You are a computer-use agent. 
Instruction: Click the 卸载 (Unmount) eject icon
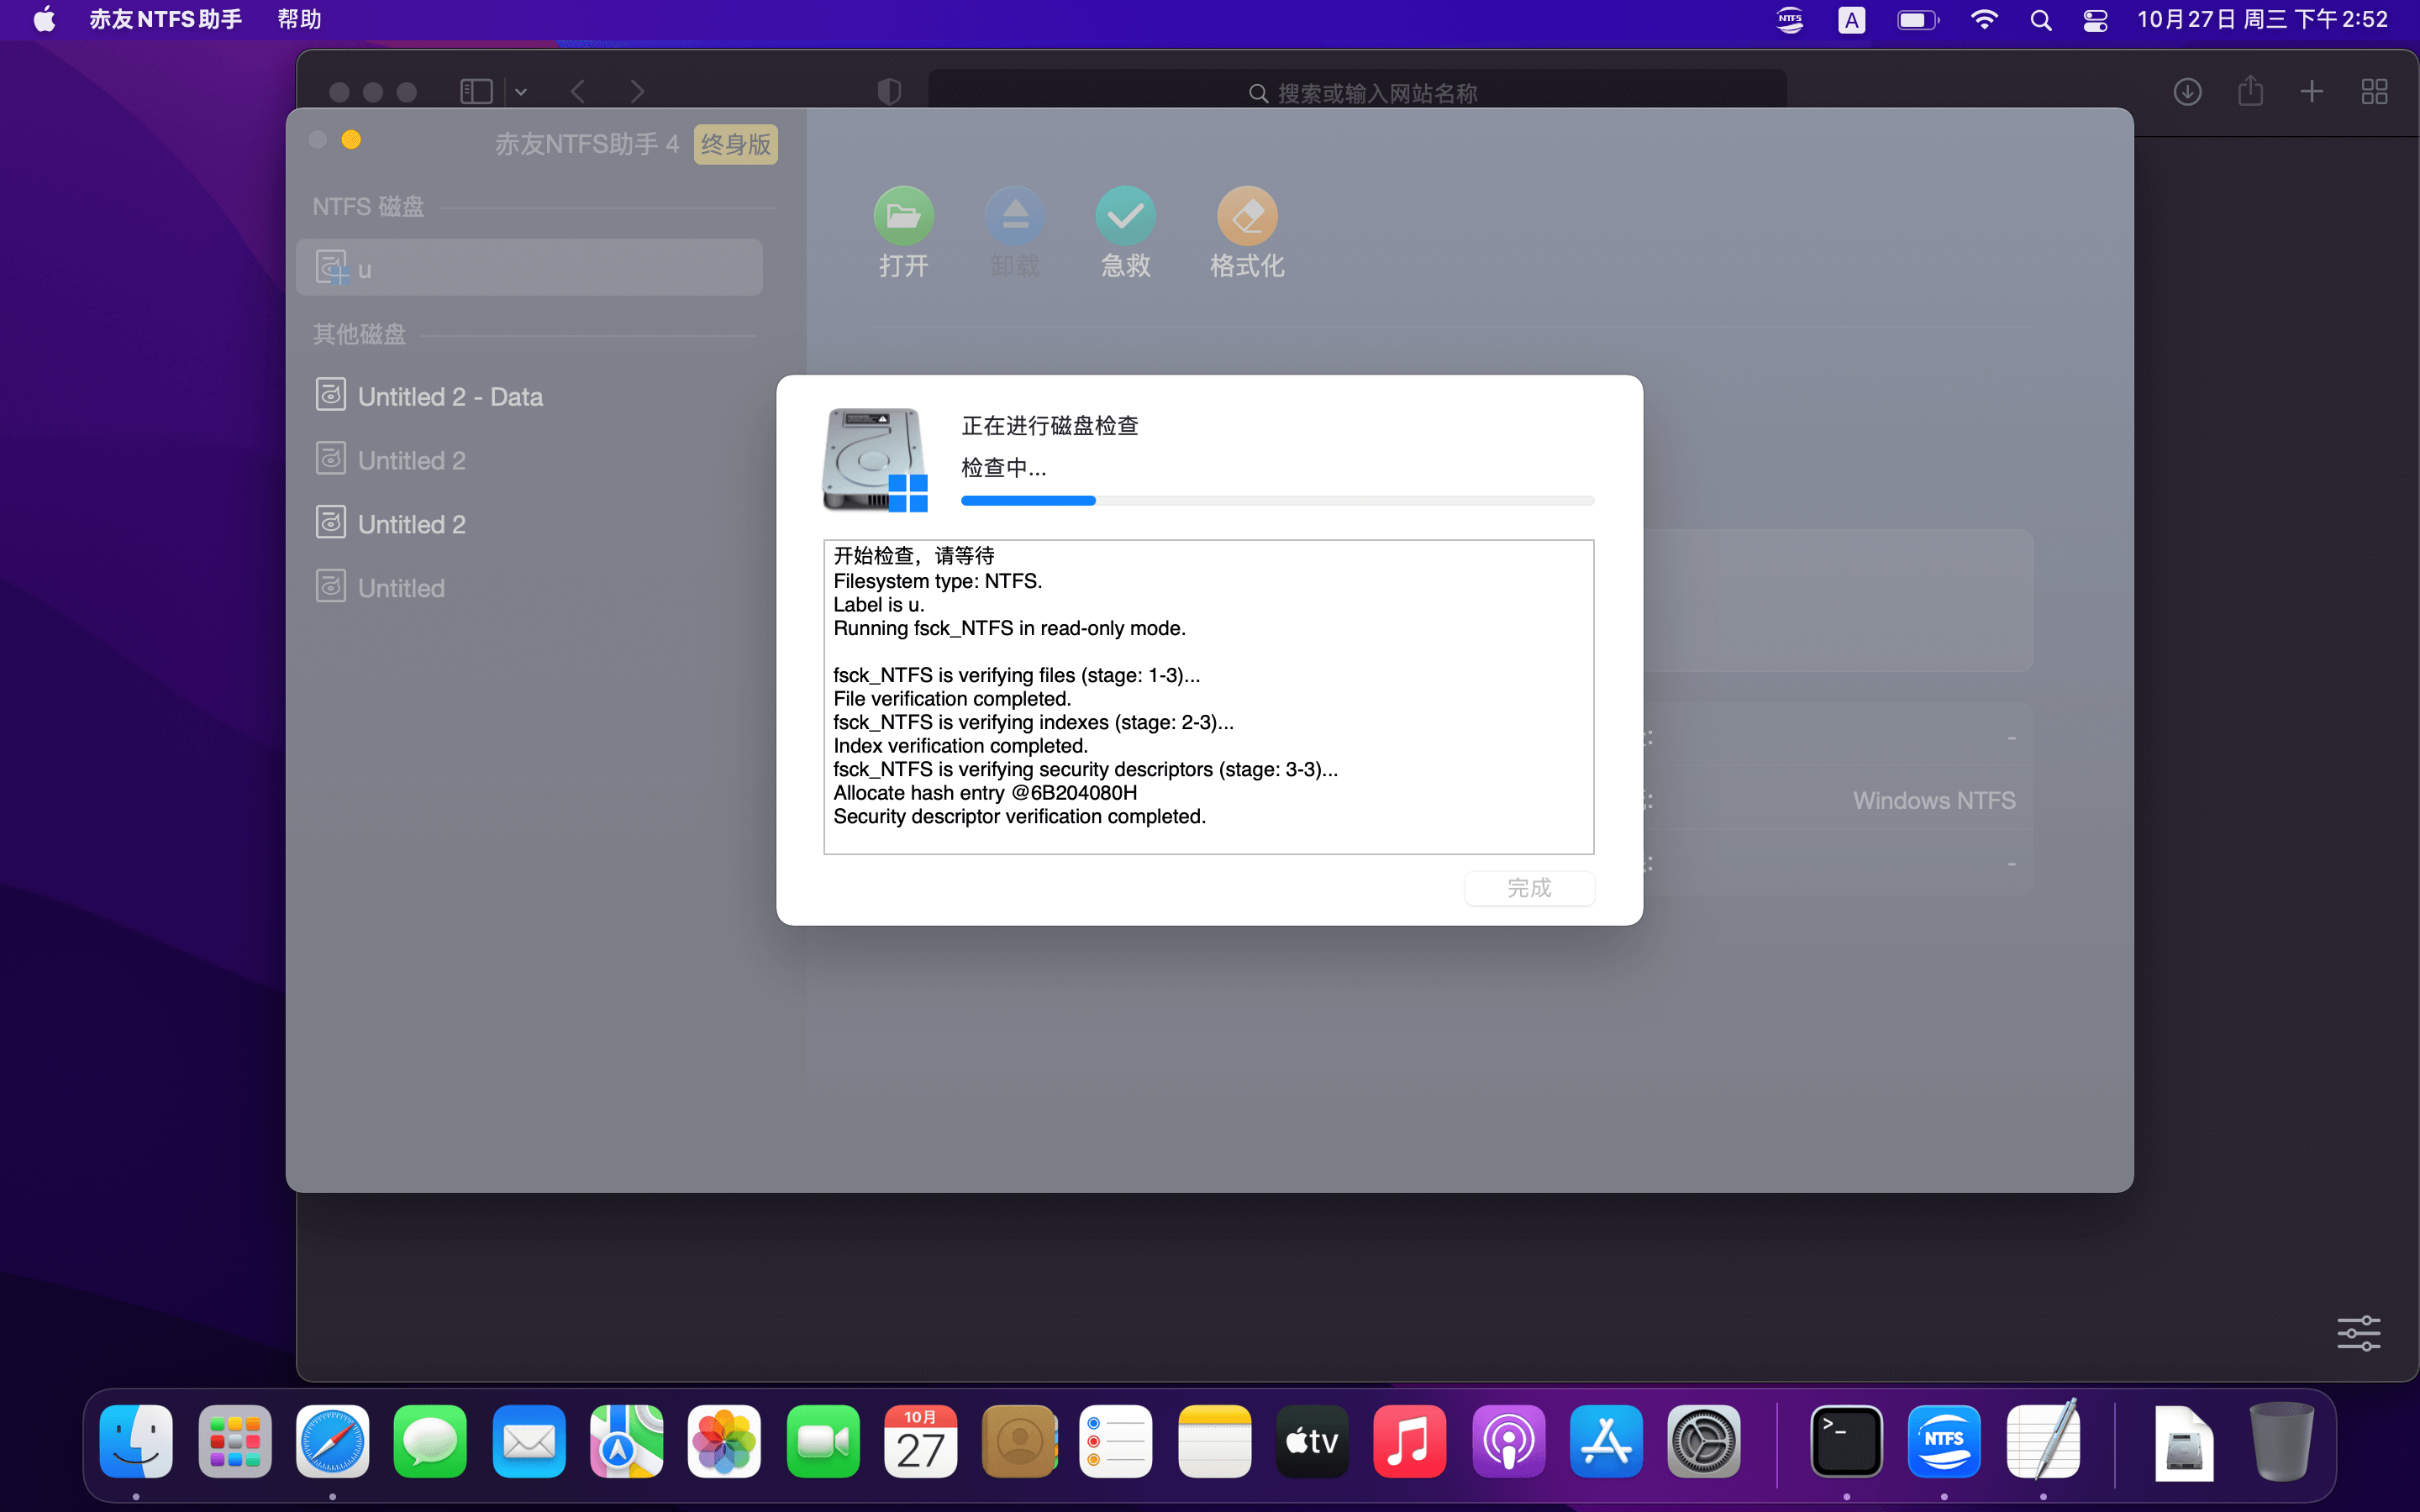tap(1014, 215)
